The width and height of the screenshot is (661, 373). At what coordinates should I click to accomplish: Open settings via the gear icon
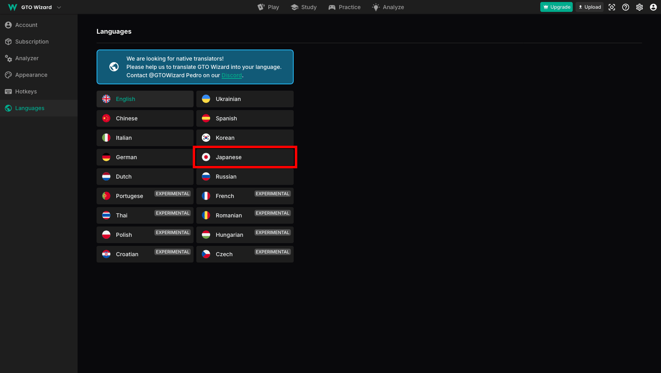[x=639, y=7]
